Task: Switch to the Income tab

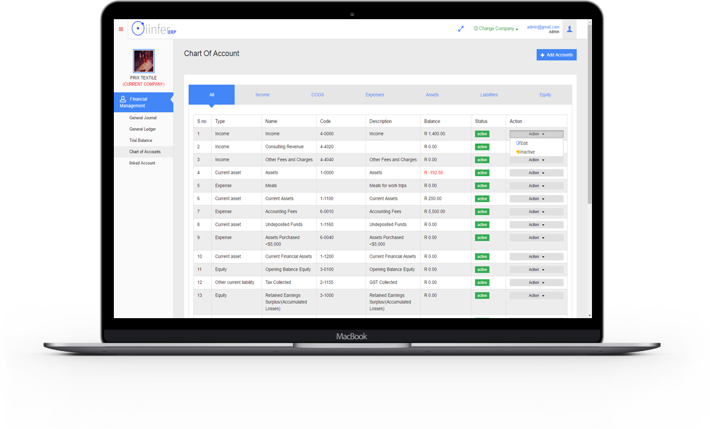Action: pyautogui.click(x=262, y=95)
